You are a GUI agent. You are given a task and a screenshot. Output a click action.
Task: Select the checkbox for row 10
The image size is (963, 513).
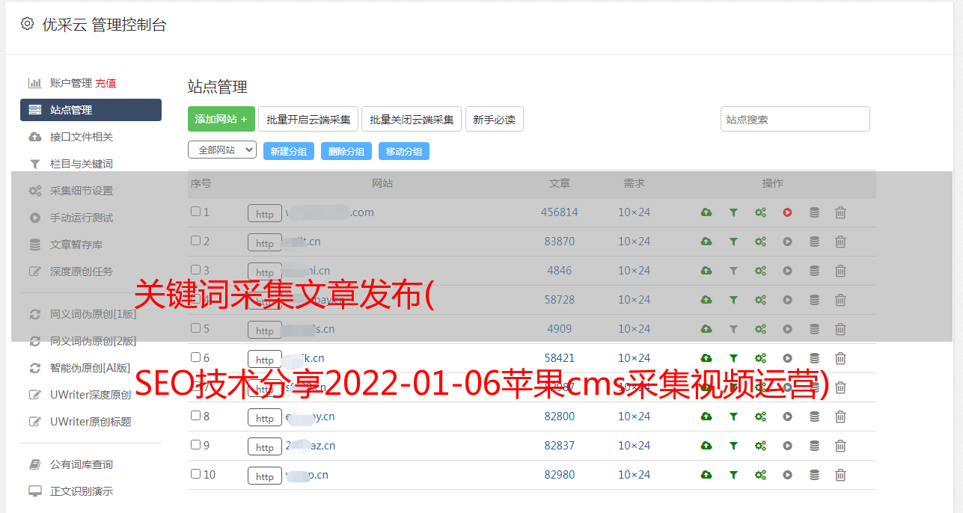point(196,474)
